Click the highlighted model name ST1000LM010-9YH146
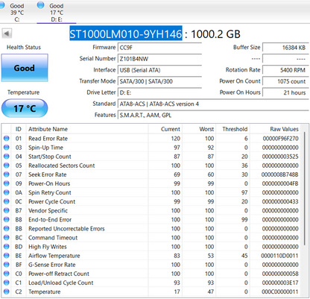The height and width of the screenshot is (299, 310). coord(126,34)
